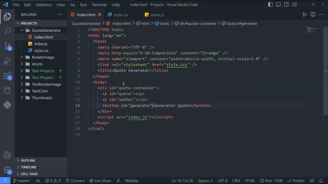Click div#quote-container in breadcrumb
The width and height of the screenshot is (328, 184).
[x=198, y=24]
